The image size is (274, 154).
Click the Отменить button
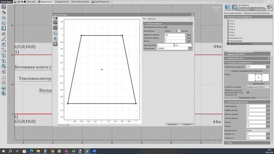pos(187,124)
